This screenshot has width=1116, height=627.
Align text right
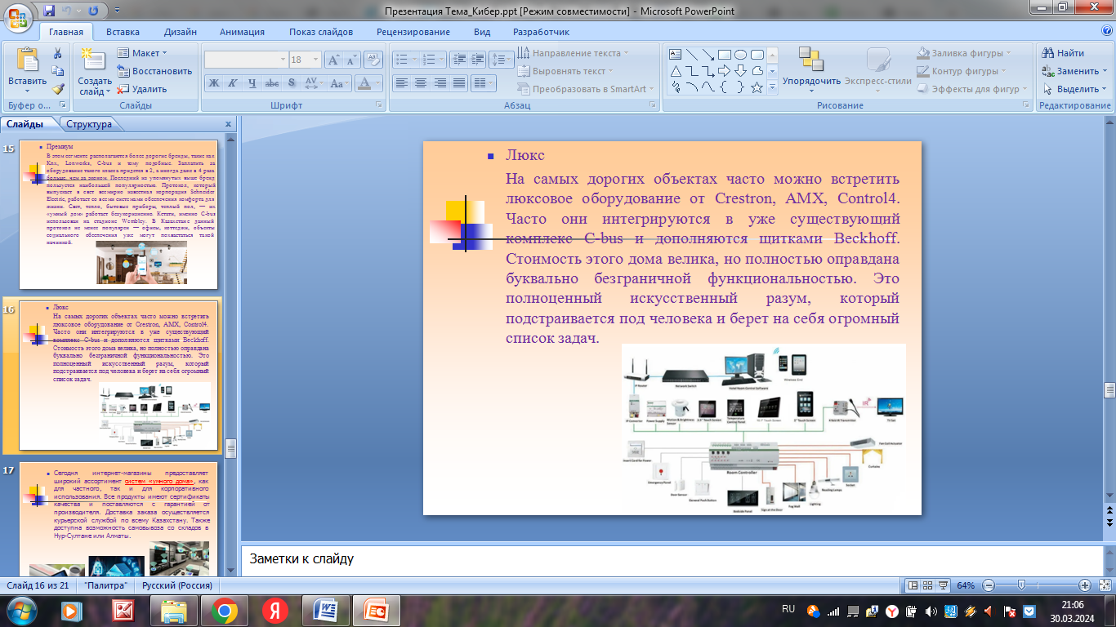click(x=440, y=82)
